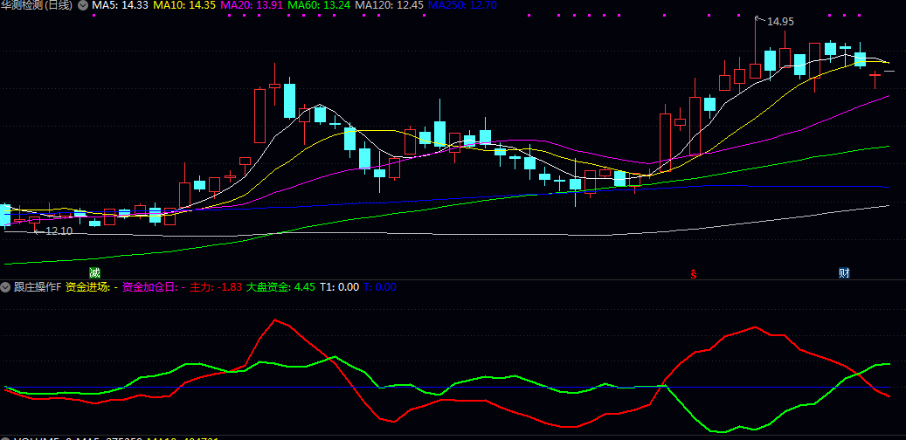Expand the 跟庄操作F indicator dropdown arrow

tap(5, 286)
